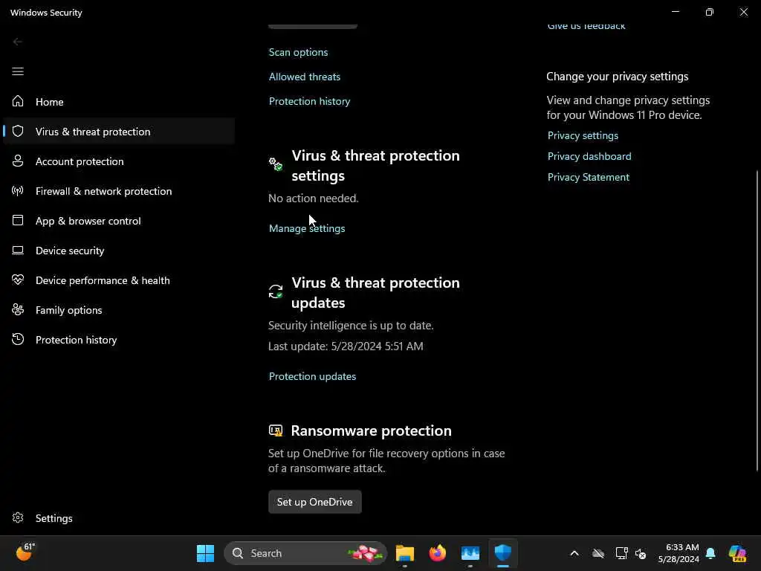Viewport: 761px width, 571px height.
Task: Click the clock icon for Protection history
Action: point(18,339)
